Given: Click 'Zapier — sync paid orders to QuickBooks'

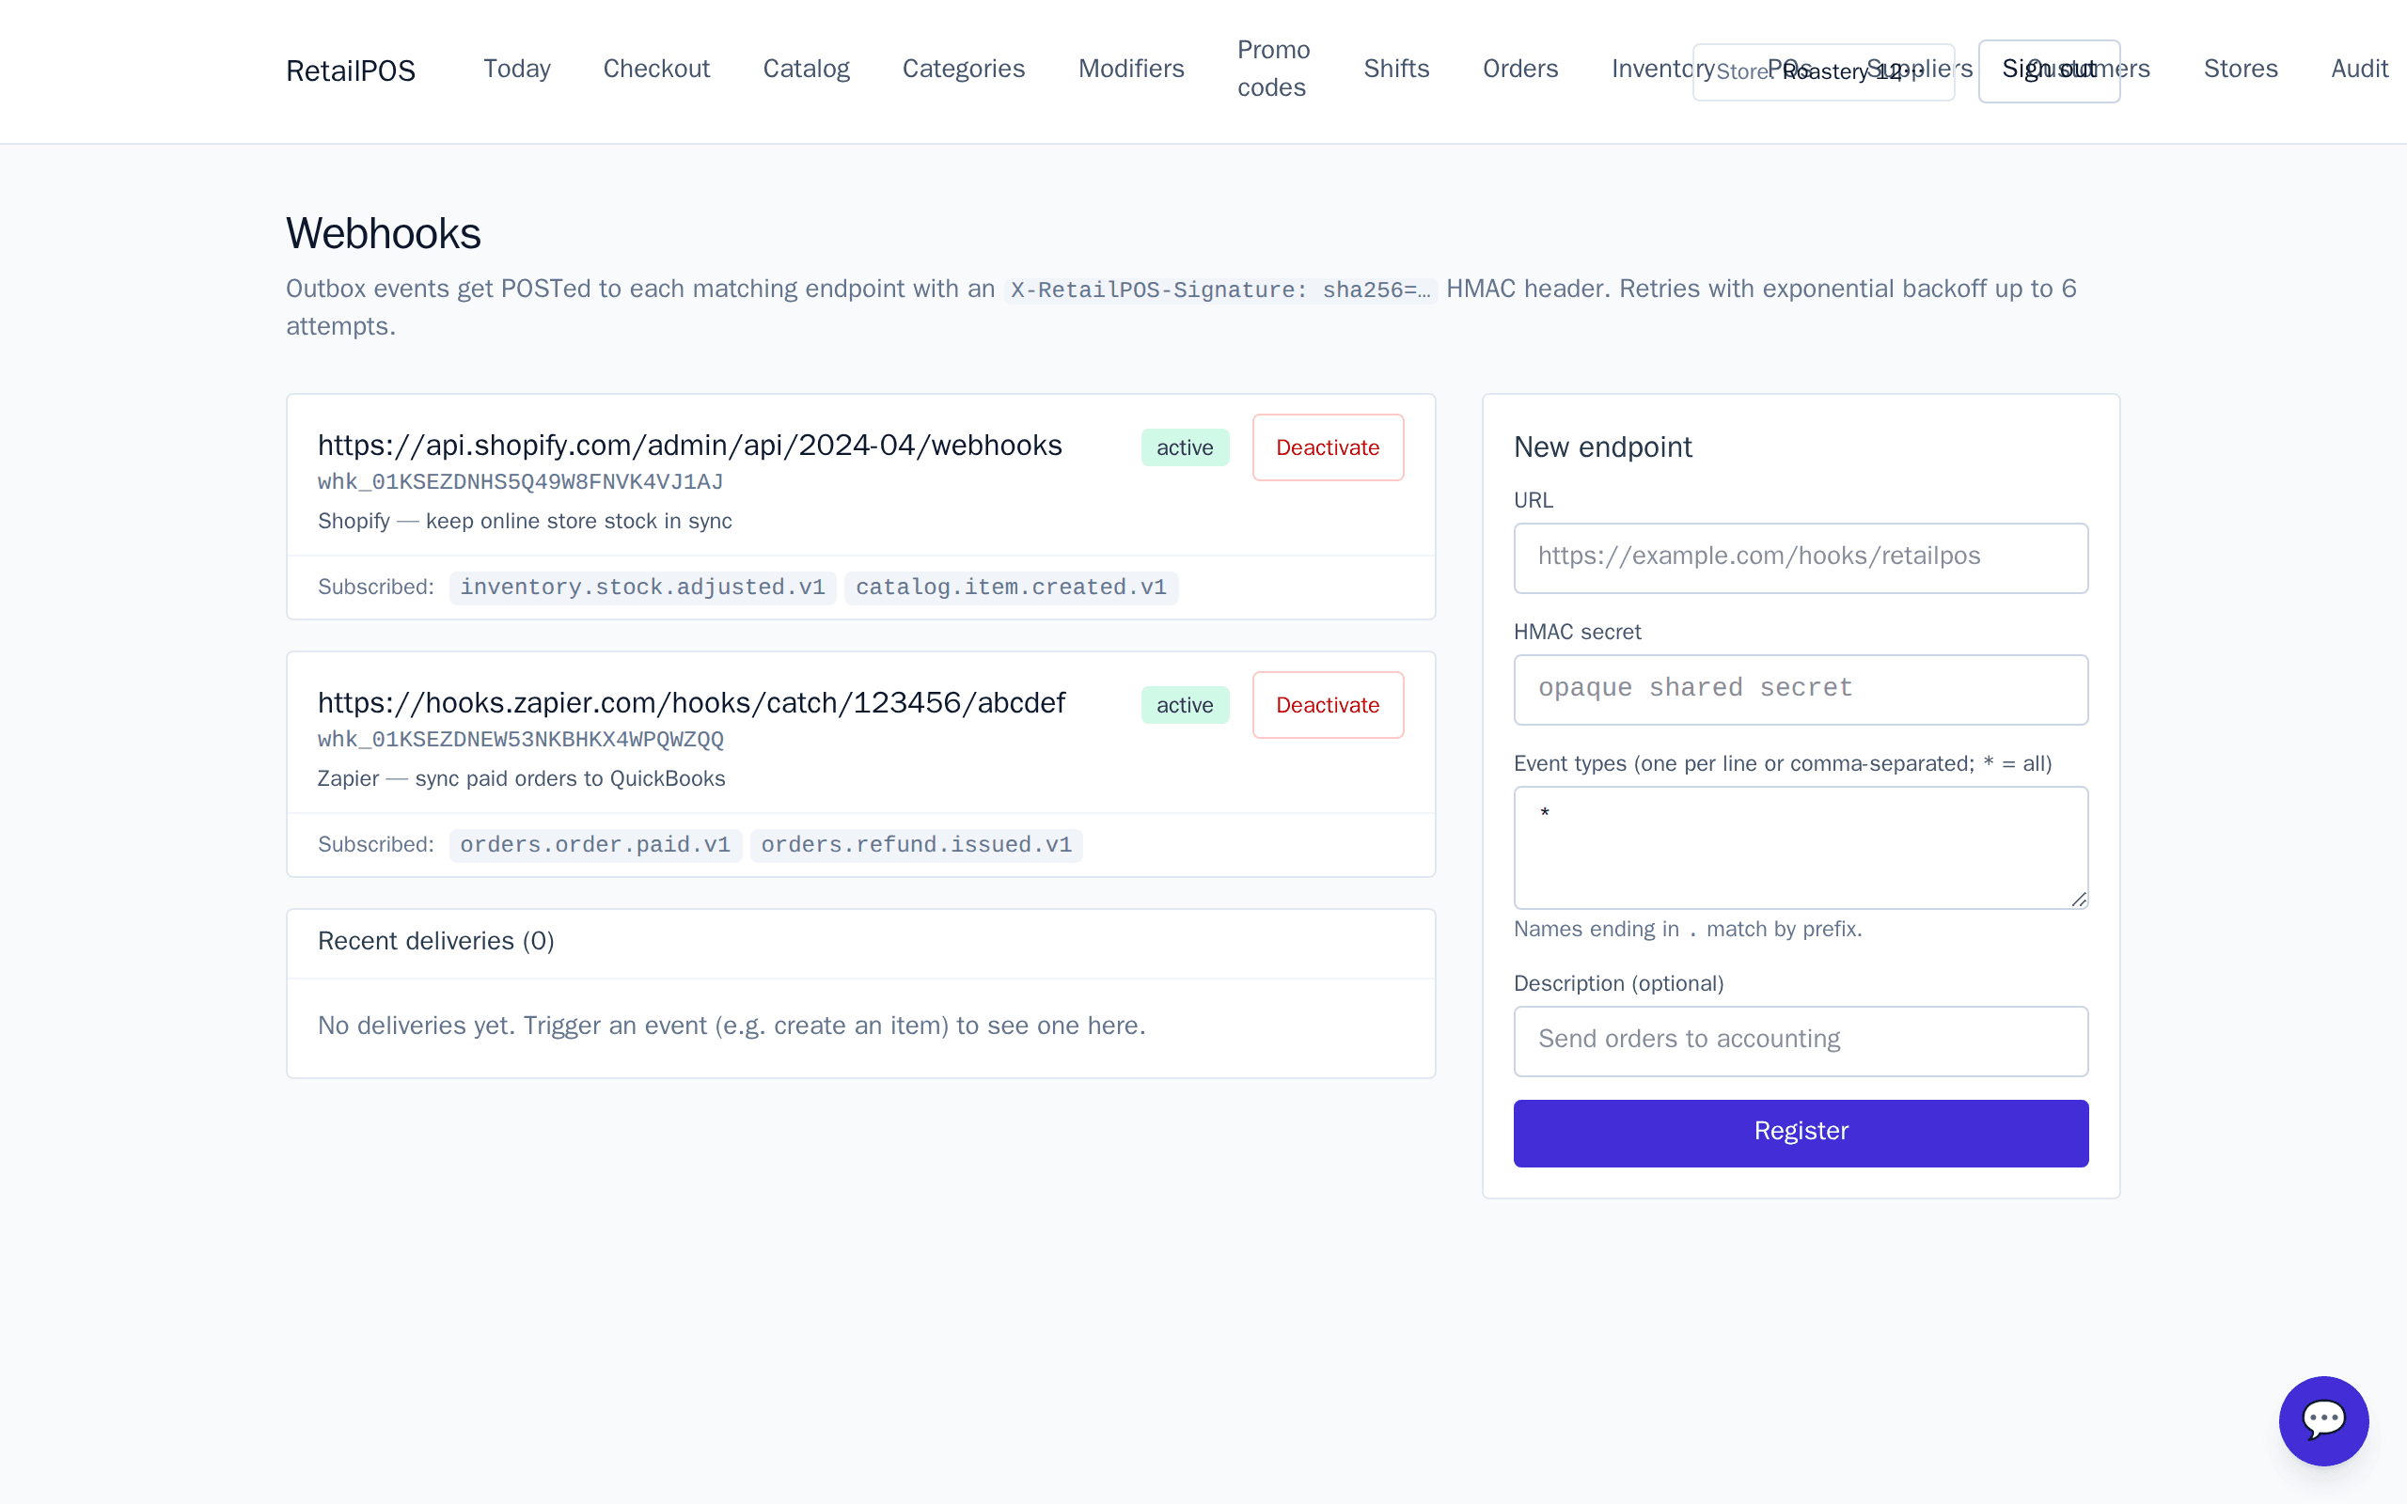Looking at the screenshot, I should (x=521, y=779).
